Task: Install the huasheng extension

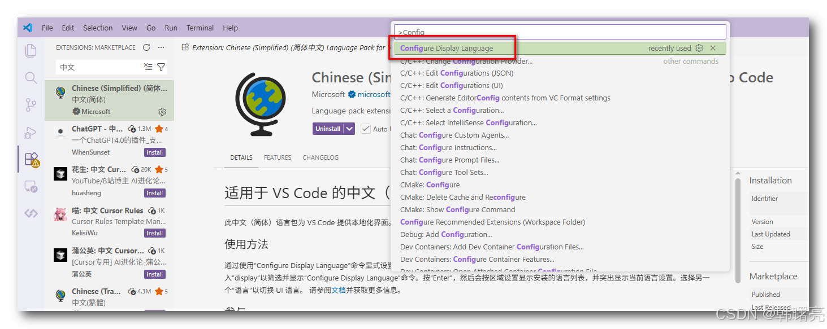Action: [x=154, y=193]
